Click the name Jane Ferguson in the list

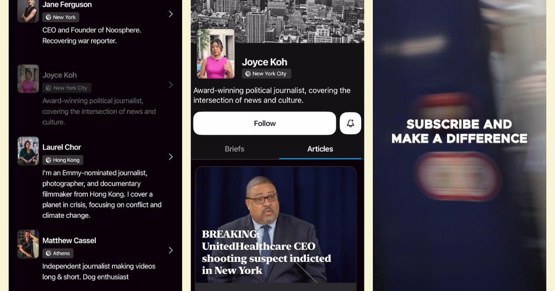[x=67, y=5]
